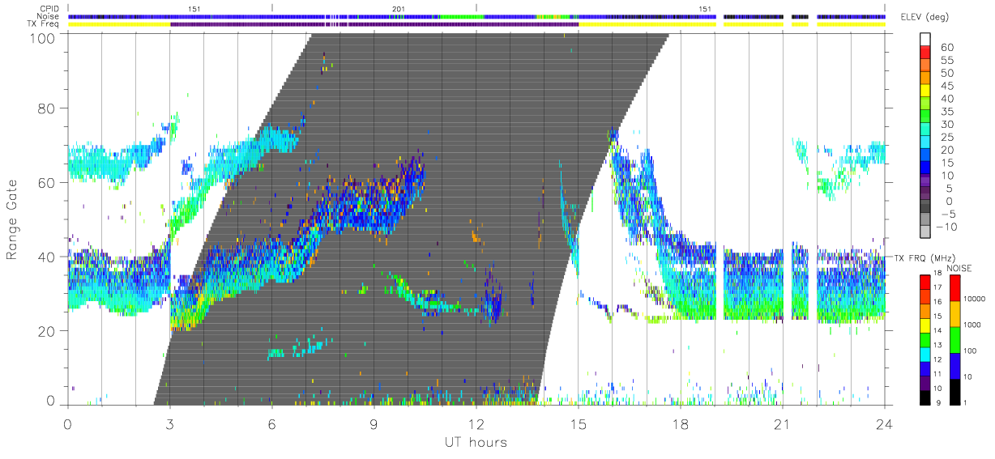Viewport: 995px width, 459px height.
Task: Pick the yellow segment of the ELEV color bar
Action: 925,92
